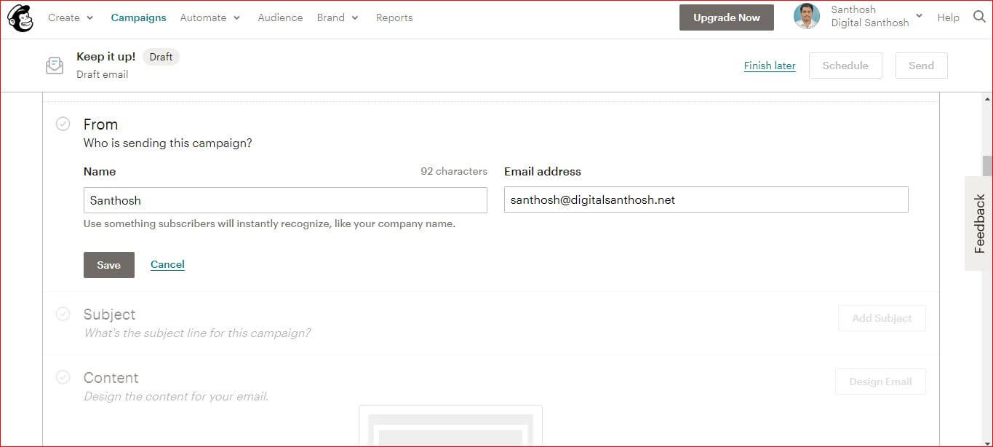Click the Upgrade Now button

tap(727, 17)
